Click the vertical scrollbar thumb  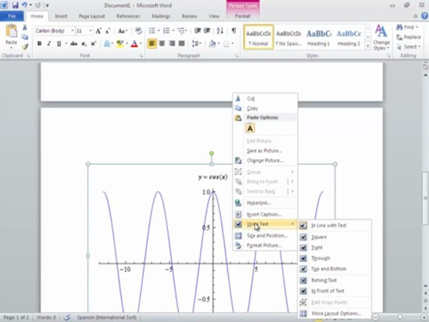point(425,197)
